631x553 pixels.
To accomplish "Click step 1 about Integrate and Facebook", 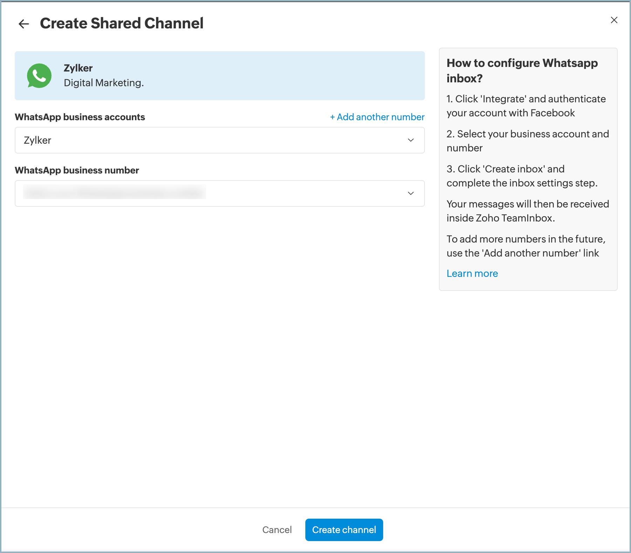I will coord(525,106).
